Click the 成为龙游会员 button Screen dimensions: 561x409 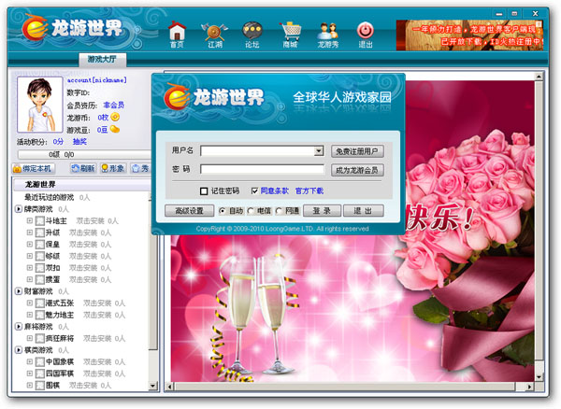point(357,170)
